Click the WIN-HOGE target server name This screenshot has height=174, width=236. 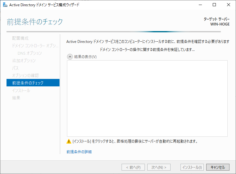pos(220,24)
